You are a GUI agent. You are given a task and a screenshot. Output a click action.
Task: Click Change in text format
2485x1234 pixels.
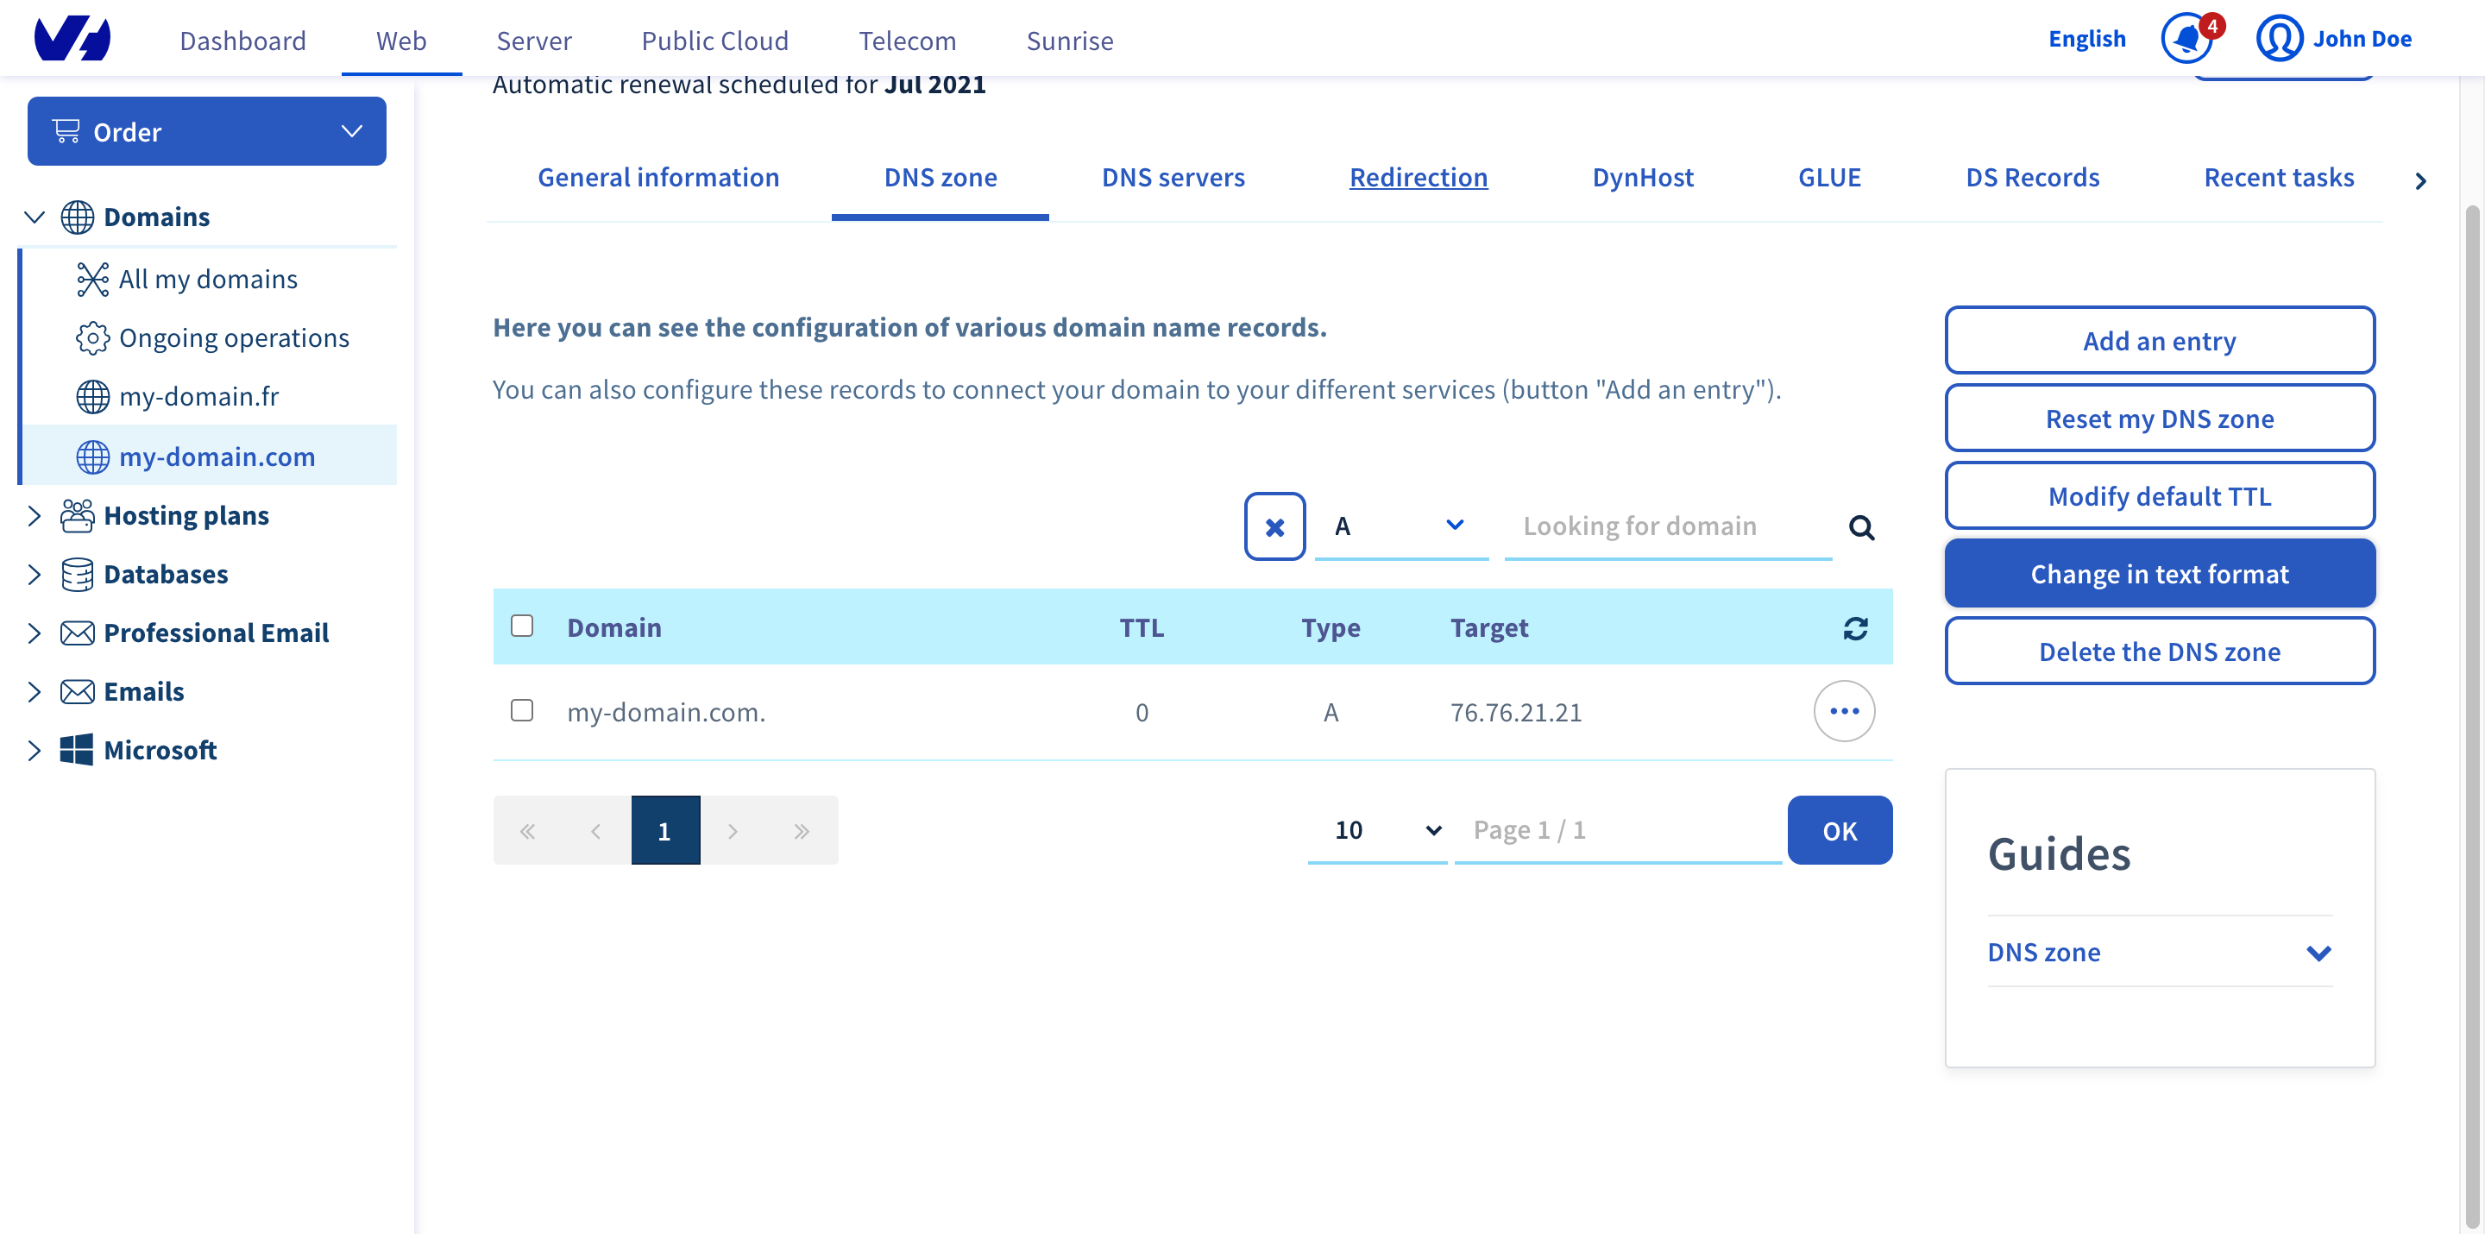[2160, 574]
